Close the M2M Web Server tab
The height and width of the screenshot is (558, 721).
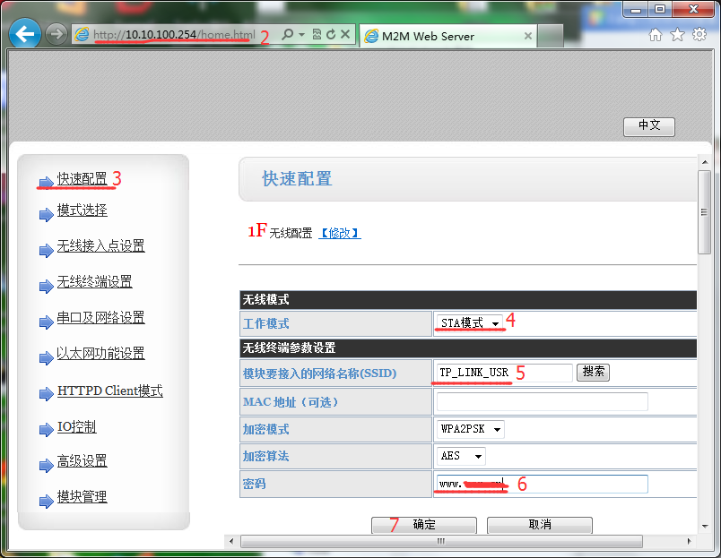[x=527, y=37]
